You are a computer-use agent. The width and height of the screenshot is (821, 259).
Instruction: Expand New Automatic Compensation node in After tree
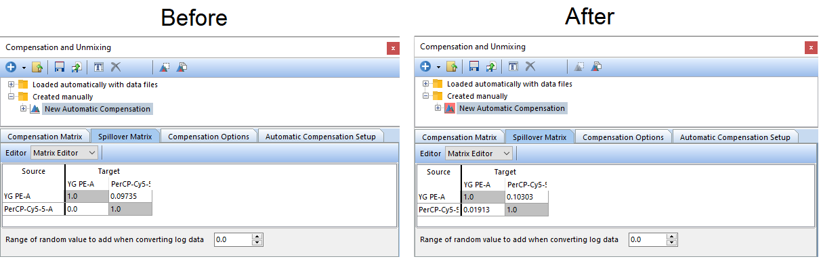click(x=438, y=108)
